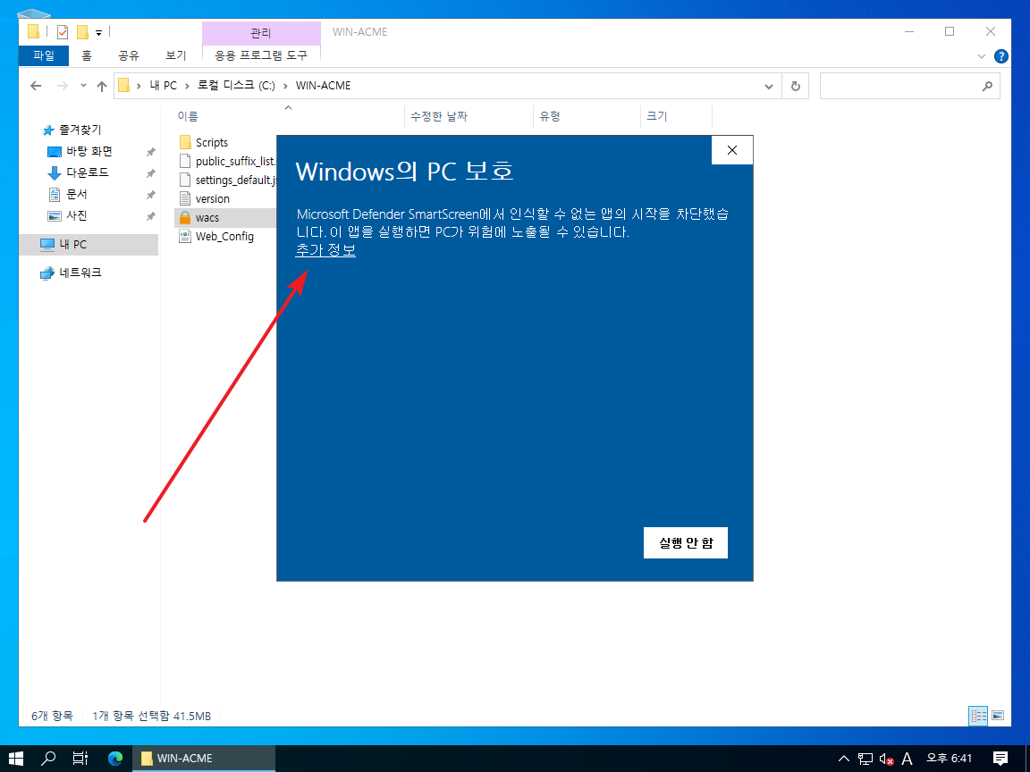Click the wacs lock icon

tap(185, 218)
